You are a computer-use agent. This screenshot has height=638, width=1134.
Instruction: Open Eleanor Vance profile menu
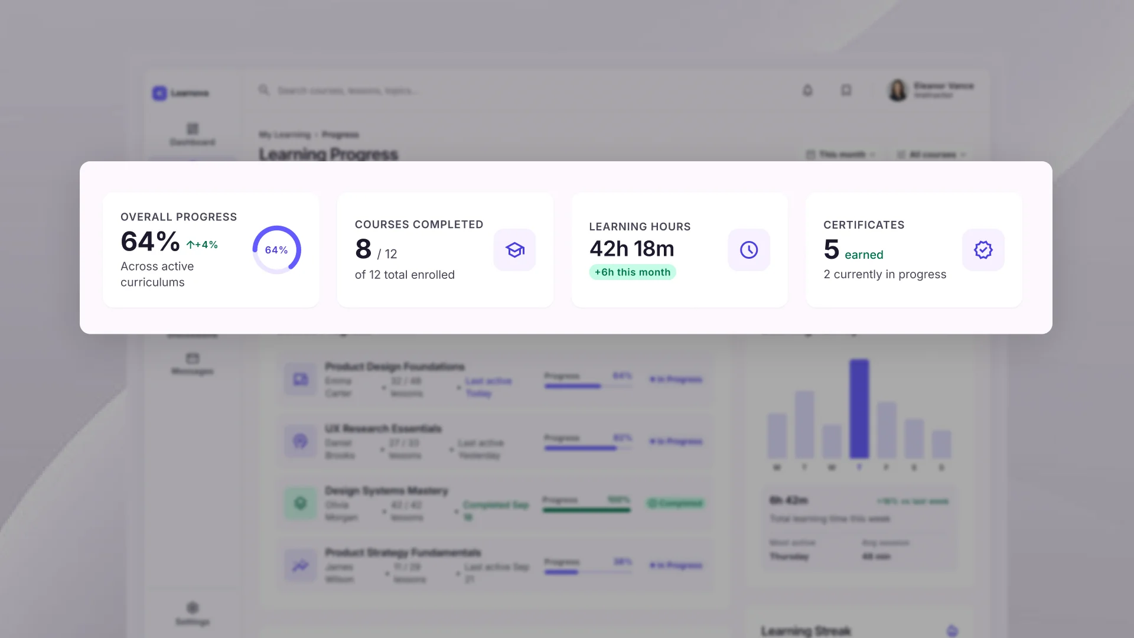pyautogui.click(x=930, y=90)
